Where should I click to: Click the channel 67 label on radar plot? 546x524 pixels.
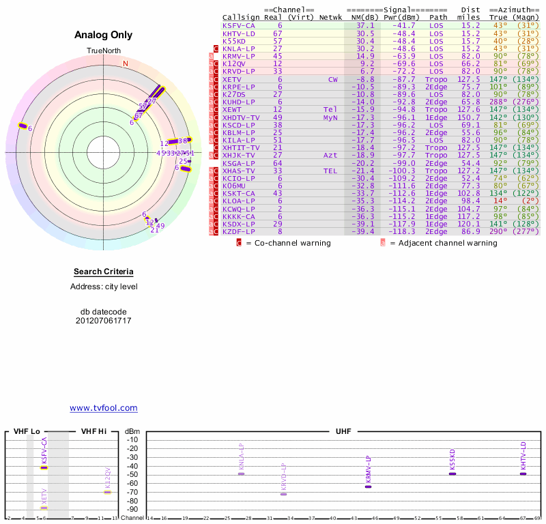click(139, 115)
